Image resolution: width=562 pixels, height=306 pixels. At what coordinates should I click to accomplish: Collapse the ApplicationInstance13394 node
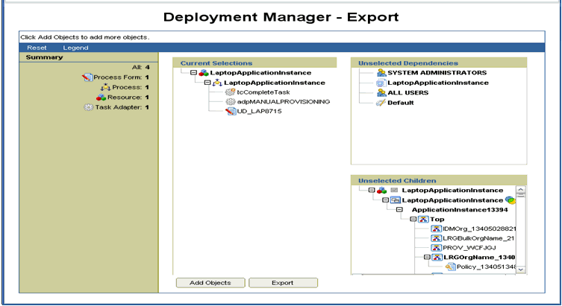coord(399,210)
